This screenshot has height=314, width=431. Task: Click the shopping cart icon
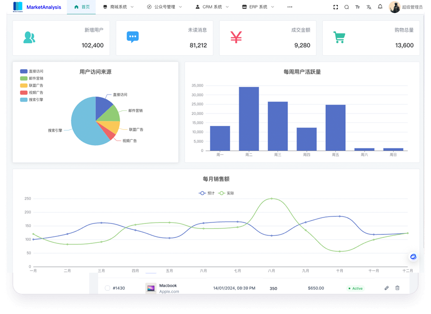(339, 37)
